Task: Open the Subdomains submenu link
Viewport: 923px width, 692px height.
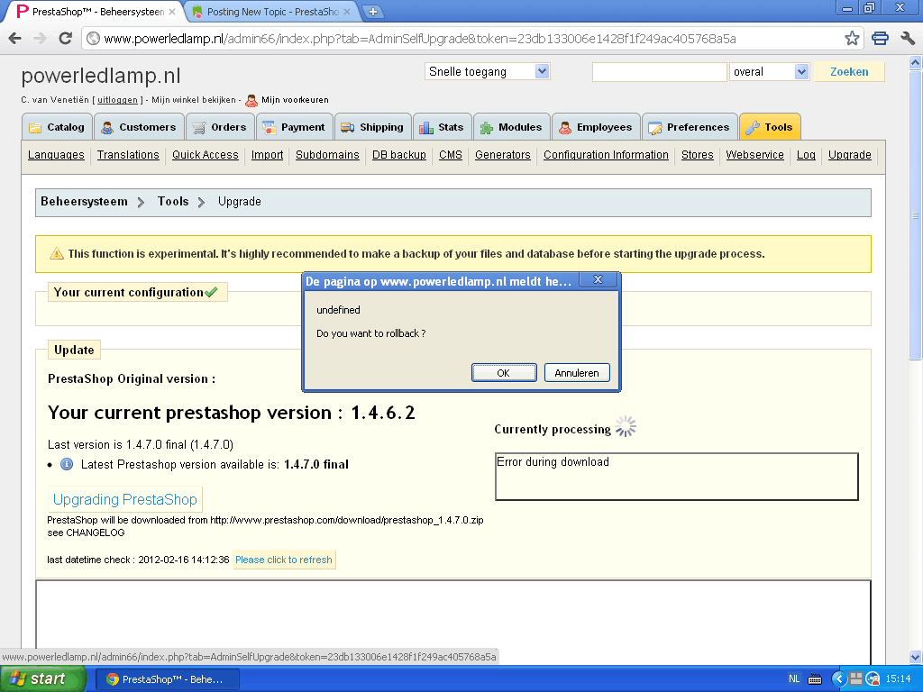Action: tap(327, 155)
